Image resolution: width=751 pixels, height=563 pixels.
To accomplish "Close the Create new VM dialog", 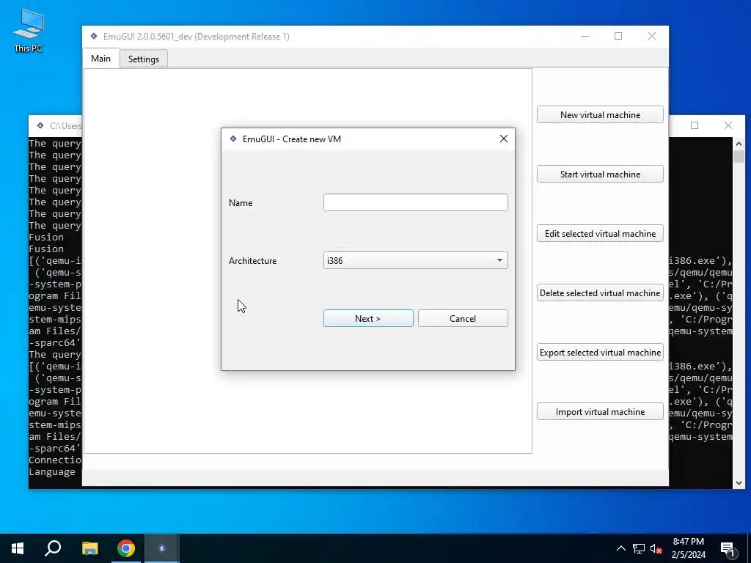I will click(x=503, y=139).
